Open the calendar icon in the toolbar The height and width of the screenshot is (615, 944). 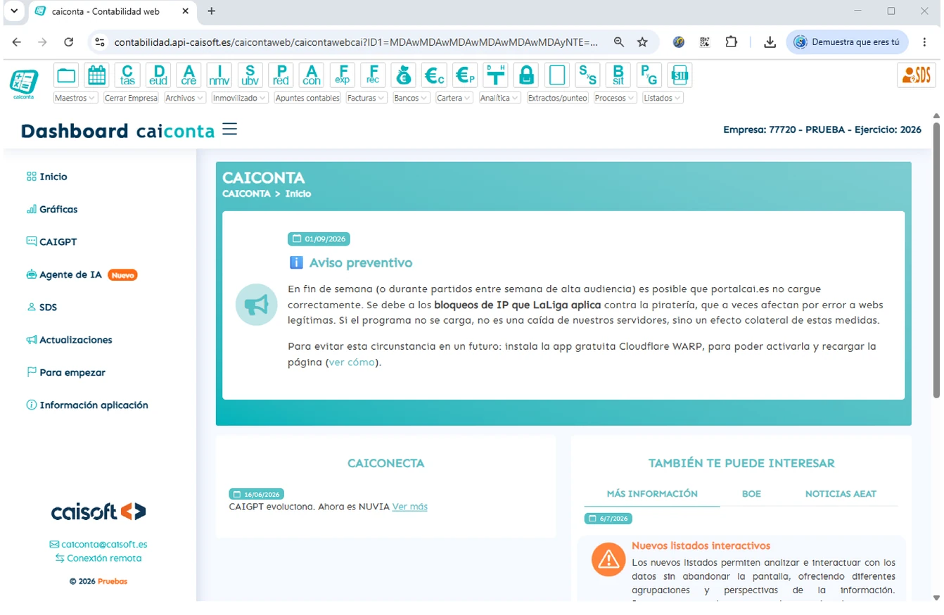tap(96, 75)
